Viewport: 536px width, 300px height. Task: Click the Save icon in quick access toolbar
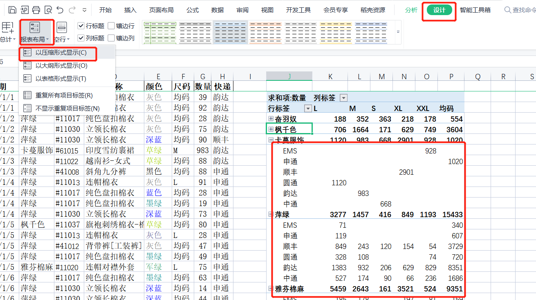13,10
